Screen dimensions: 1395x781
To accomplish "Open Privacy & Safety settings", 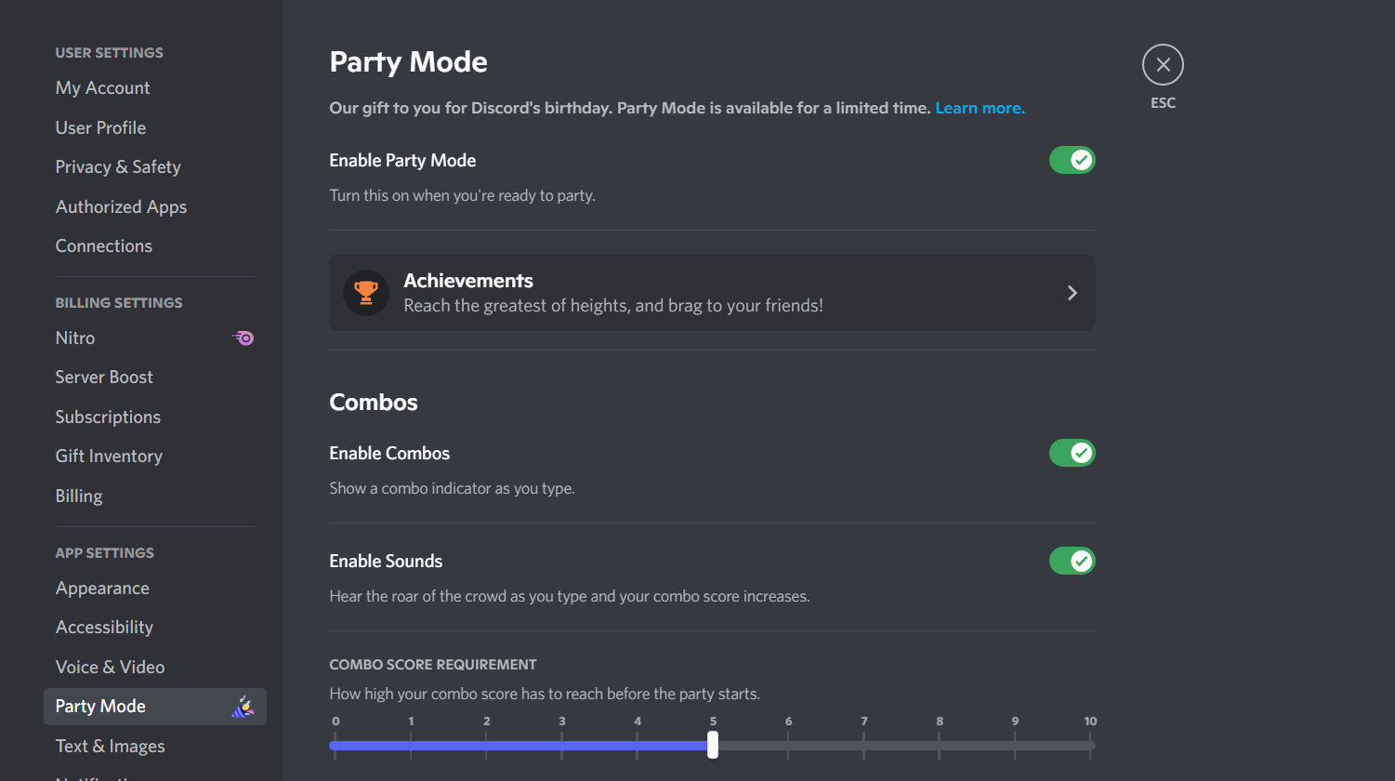I will click(118, 166).
